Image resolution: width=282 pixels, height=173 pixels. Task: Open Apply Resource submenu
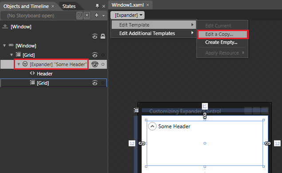(223, 53)
